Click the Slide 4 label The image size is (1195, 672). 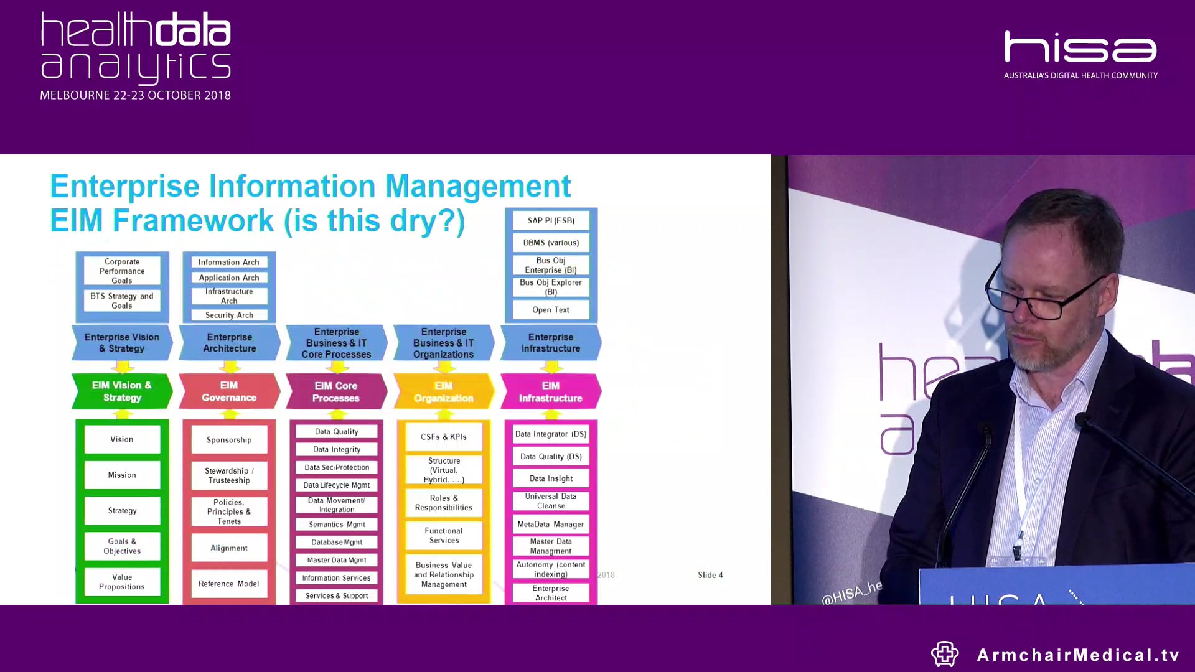tap(710, 576)
